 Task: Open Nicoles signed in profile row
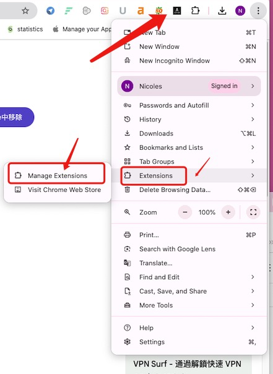click(x=189, y=86)
